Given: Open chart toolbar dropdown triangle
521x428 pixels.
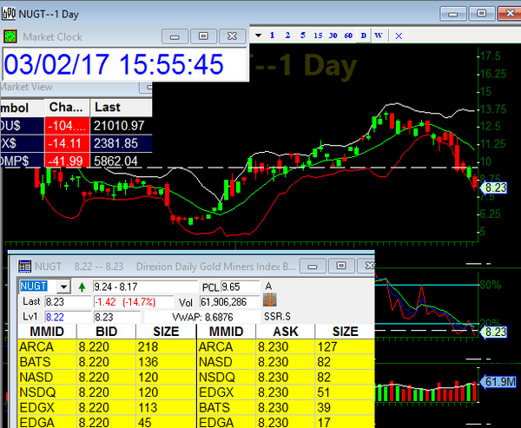Looking at the screenshot, I should pyautogui.click(x=258, y=36).
